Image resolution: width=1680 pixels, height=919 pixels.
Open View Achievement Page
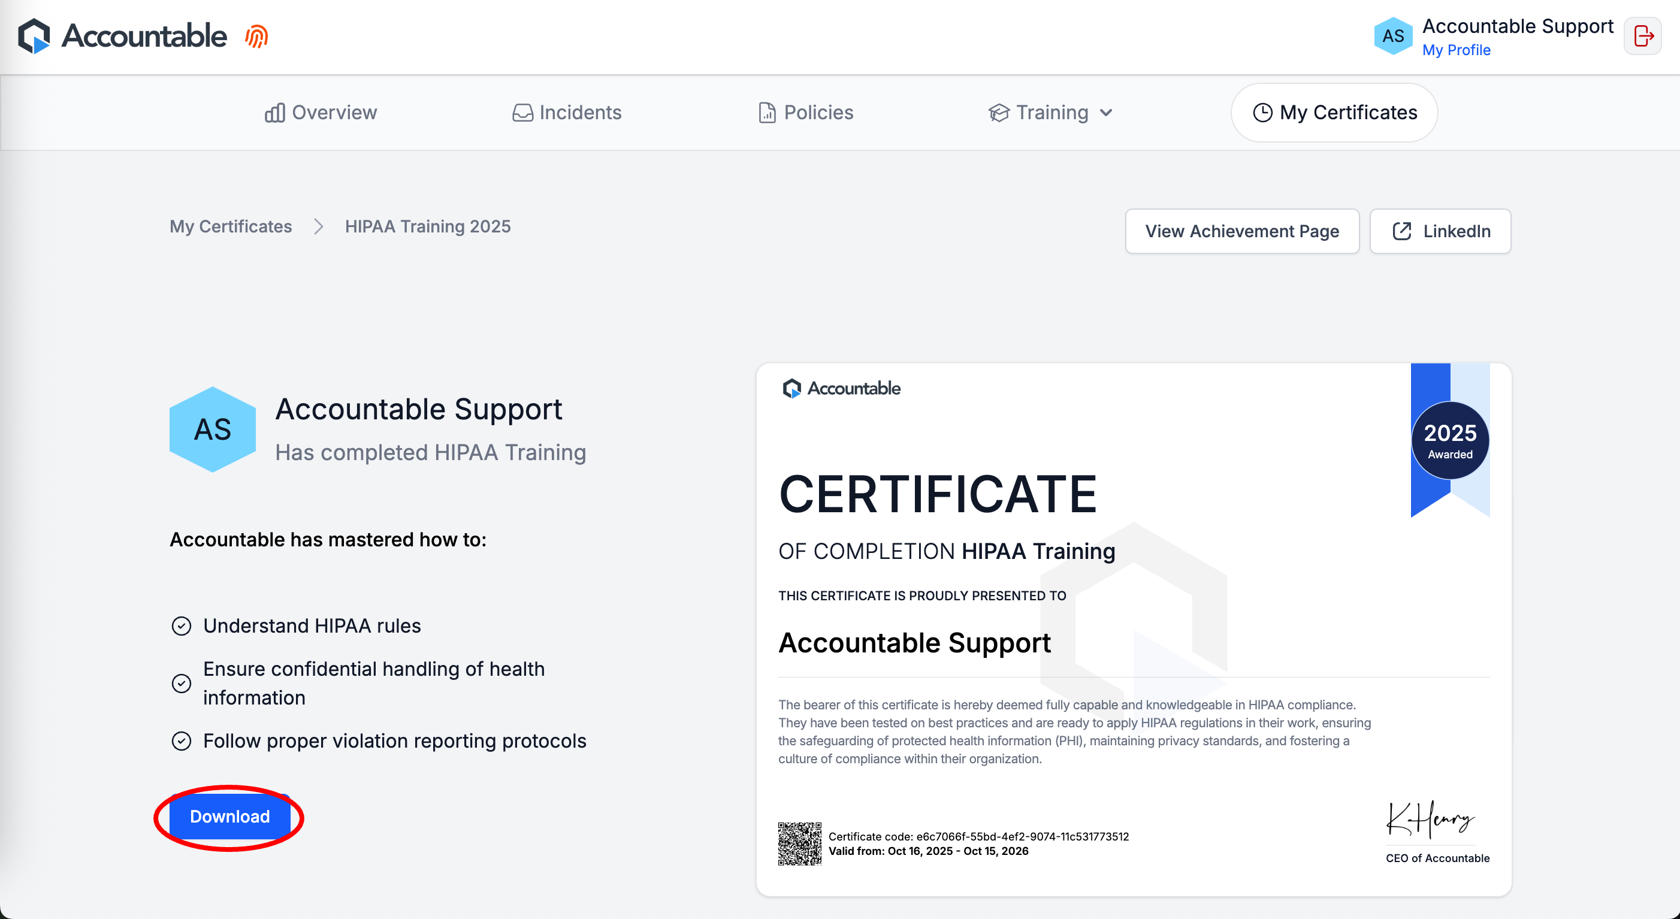pyautogui.click(x=1242, y=231)
